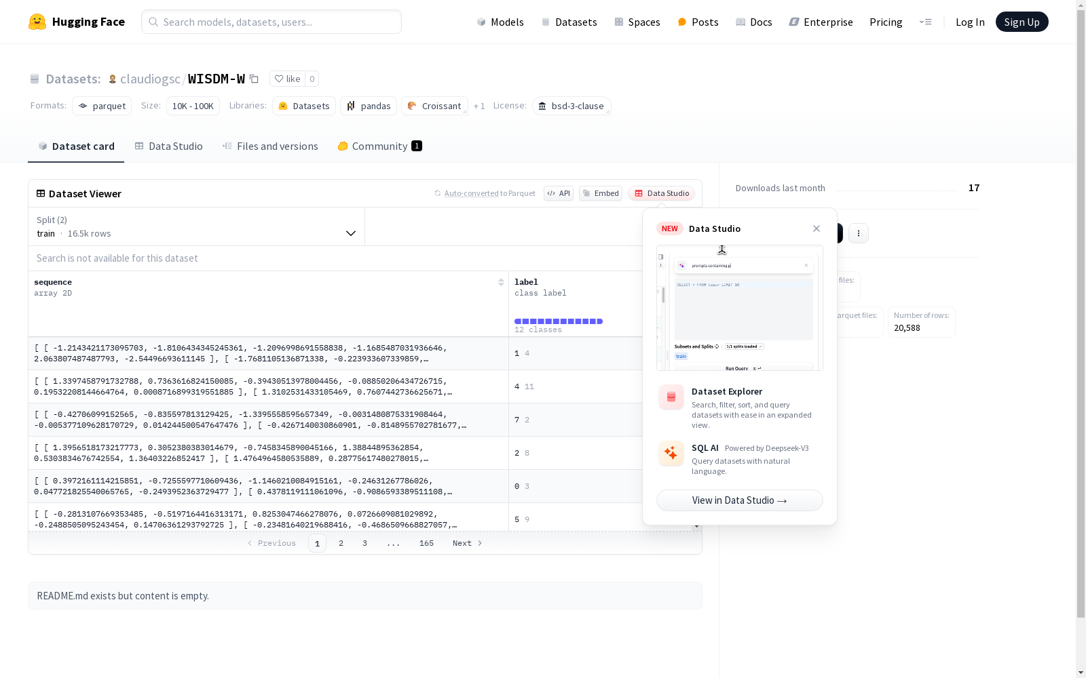
Task: Click the row with label 0 3
Action: click(336, 486)
